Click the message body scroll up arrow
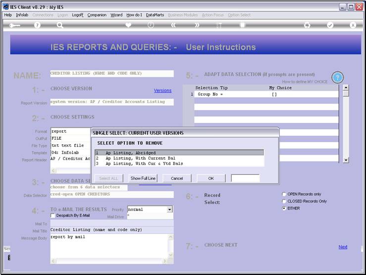The width and height of the screenshot is (366, 275). pyautogui.click(x=171, y=237)
